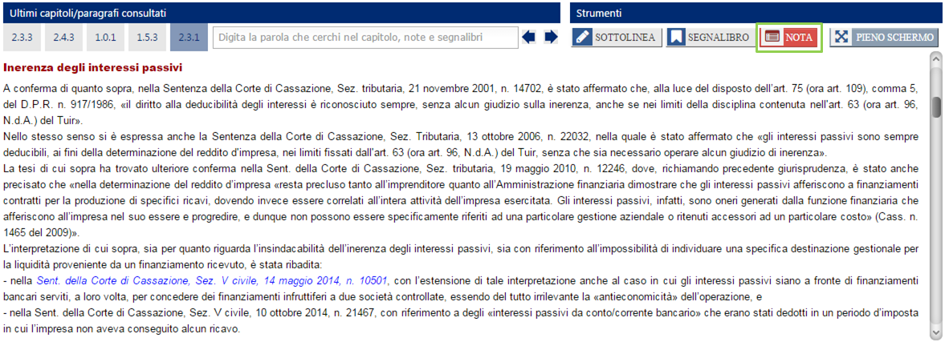
Task: Click the right arrow for next search result
Action: [551, 37]
